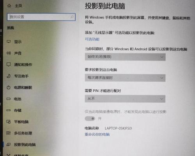The width and height of the screenshot is (195, 156).
Task: Open Power & sleep (电源和睡眠) icon
Action: point(9,87)
